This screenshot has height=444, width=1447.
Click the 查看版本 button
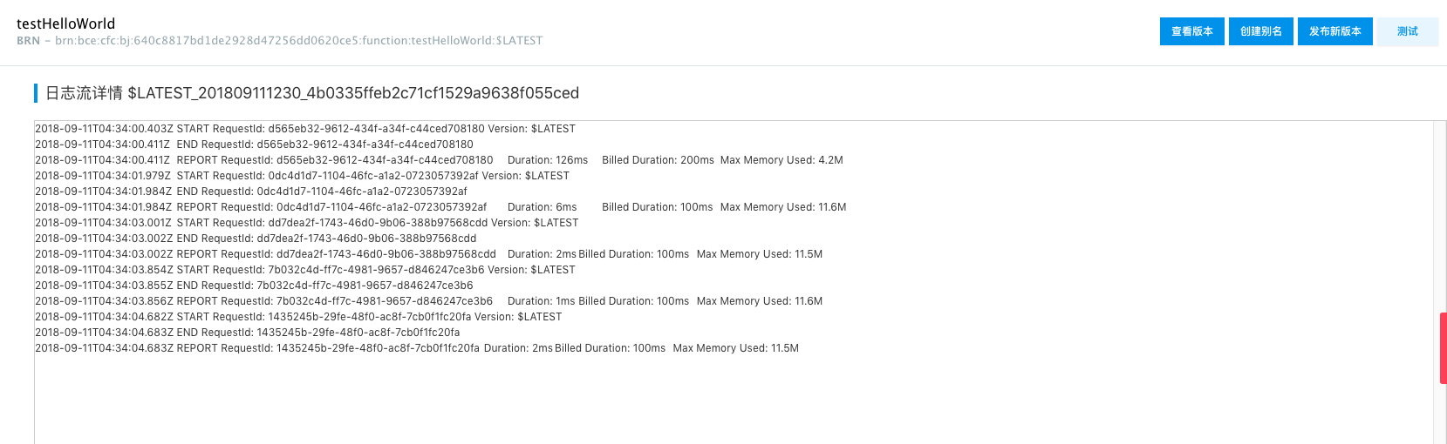[x=1192, y=31]
